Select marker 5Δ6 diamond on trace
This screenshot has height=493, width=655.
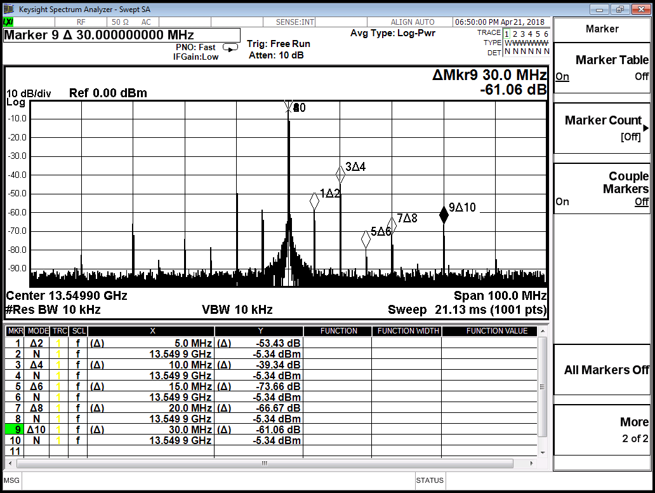pyautogui.click(x=366, y=239)
